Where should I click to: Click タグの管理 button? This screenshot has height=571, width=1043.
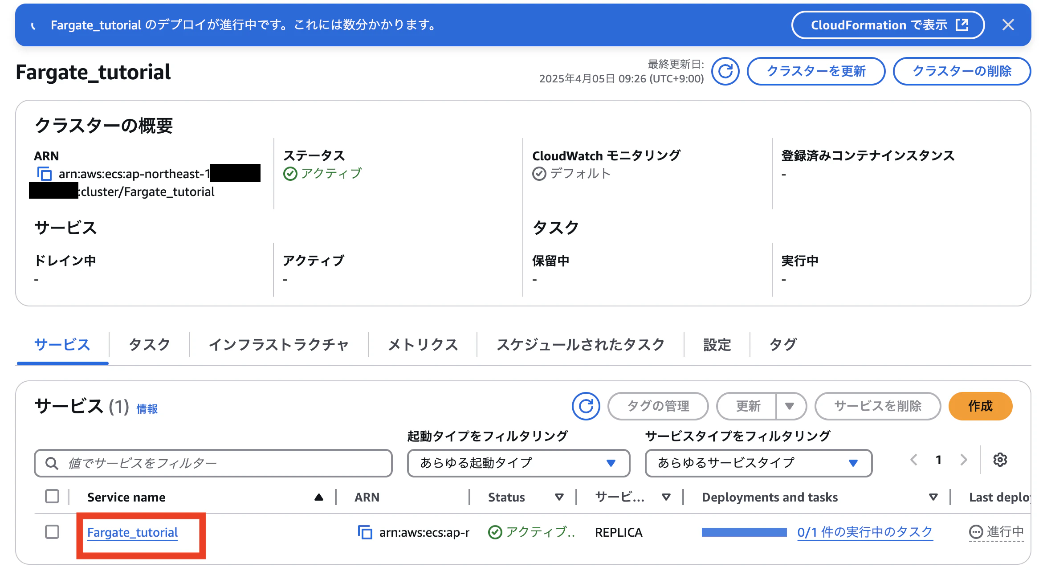pyautogui.click(x=658, y=406)
